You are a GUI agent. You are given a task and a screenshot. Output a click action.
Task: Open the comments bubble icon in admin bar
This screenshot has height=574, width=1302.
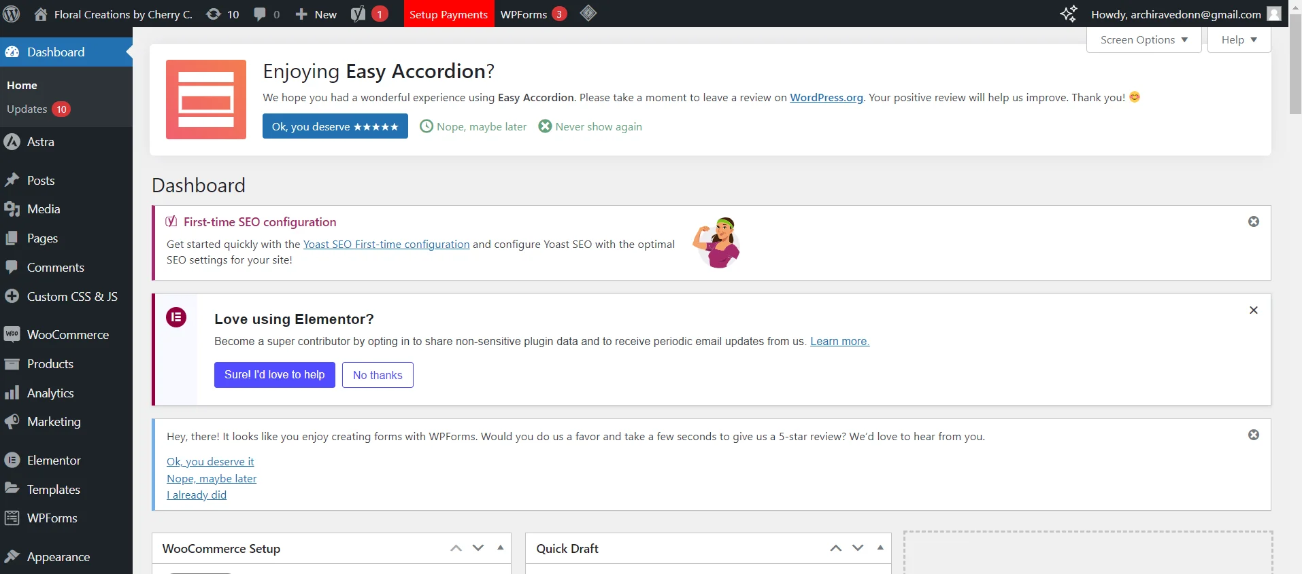click(260, 14)
